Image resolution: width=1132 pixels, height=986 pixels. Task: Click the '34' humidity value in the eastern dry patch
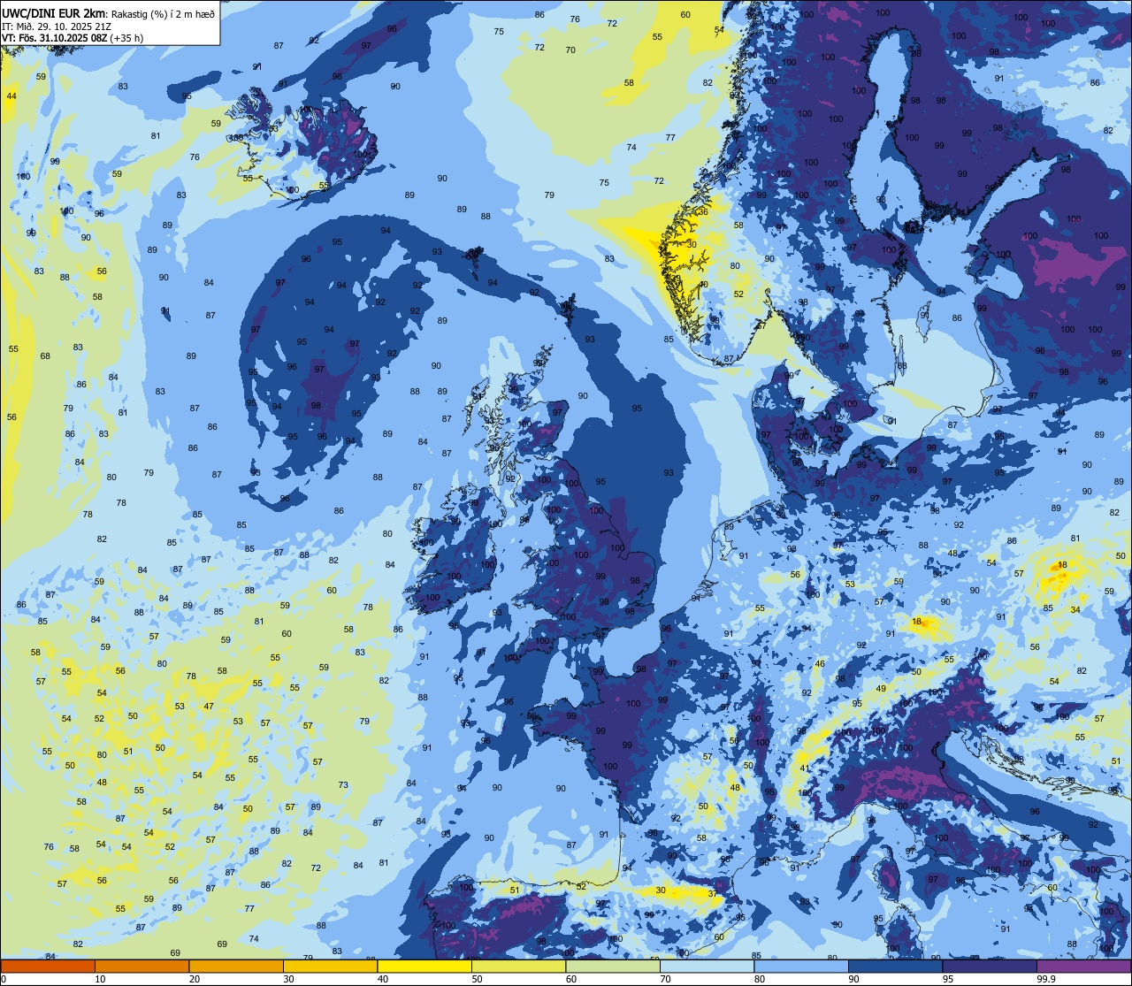pyautogui.click(x=1075, y=609)
